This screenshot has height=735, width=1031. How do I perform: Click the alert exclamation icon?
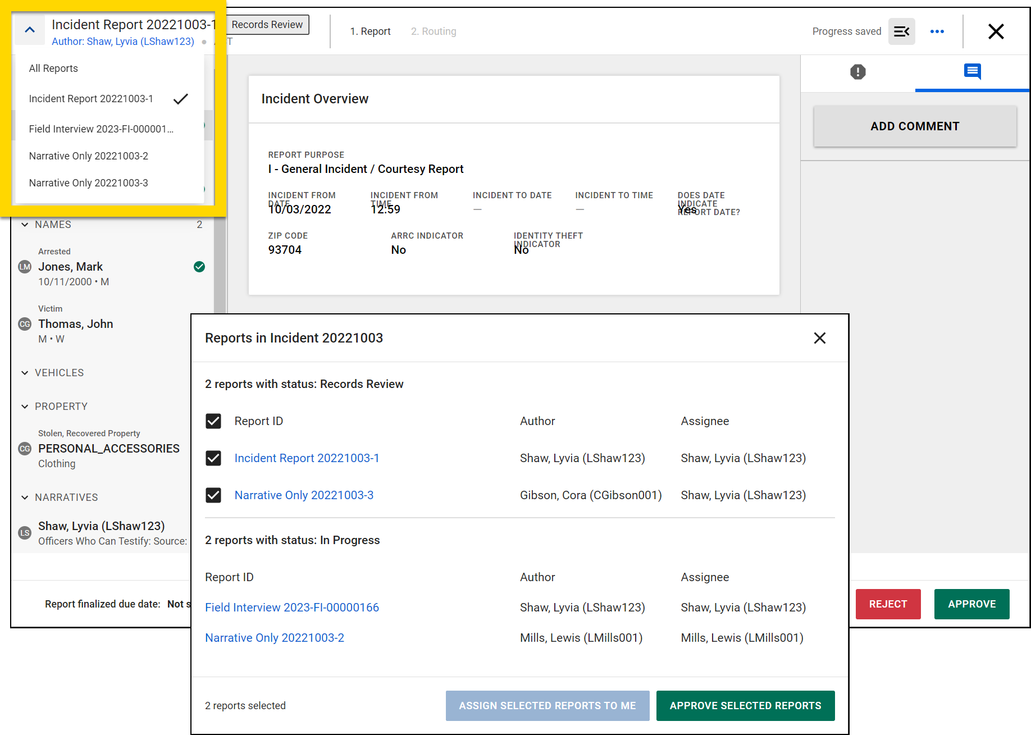857,72
